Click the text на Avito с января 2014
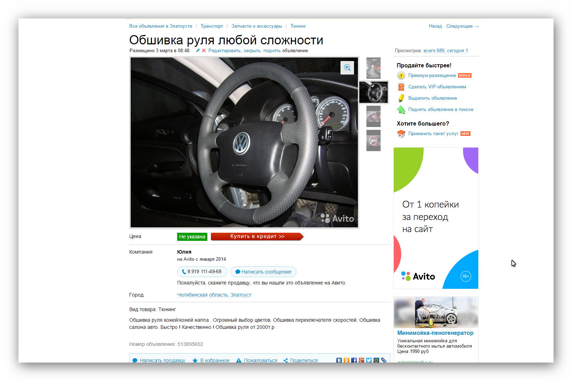 (x=201, y=259)
